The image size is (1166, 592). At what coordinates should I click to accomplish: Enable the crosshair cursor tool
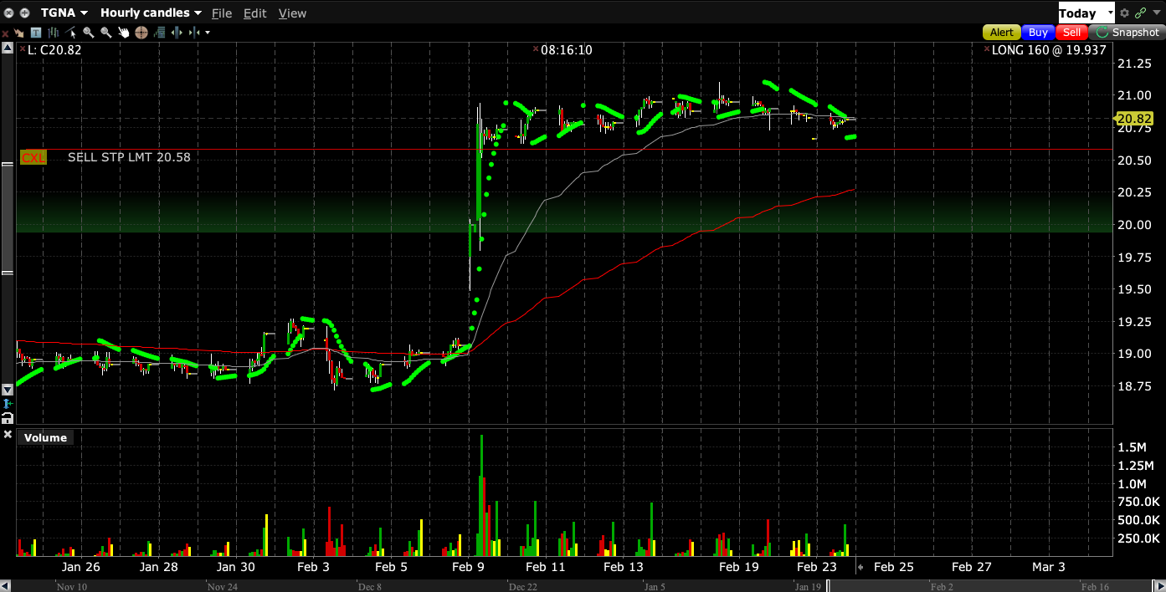coord(141,33)
